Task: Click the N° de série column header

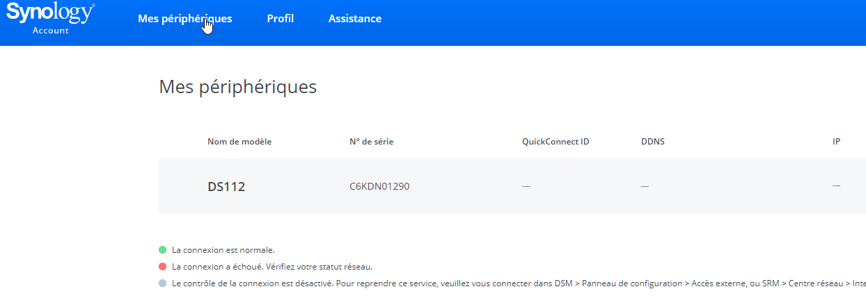Action: pyautogui.click(x=372, y=142)
